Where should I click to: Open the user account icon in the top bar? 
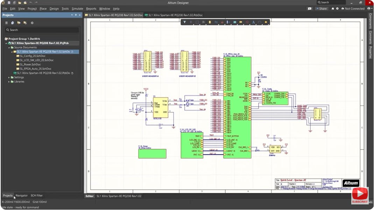pyautogui.click(x=369, y=8)
